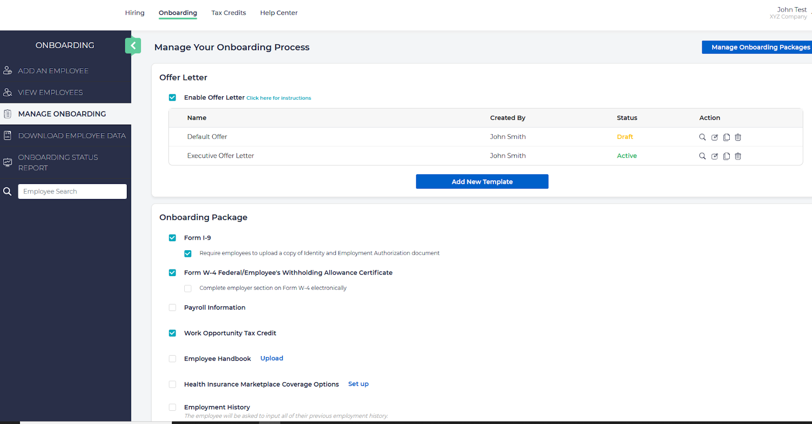Disable Work Opportunity Tax Credit checkbox

[173, 333]
